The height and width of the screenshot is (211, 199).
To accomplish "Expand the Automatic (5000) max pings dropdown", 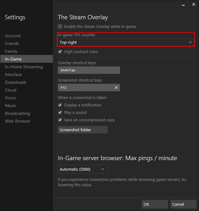I will 82,169.
